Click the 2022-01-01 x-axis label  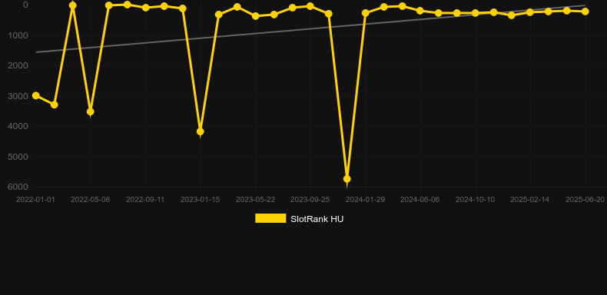(x=35, y=200)
